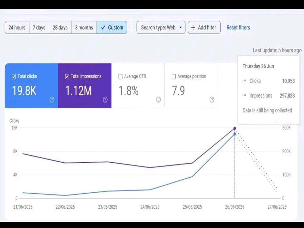Screen dimensions: 304x228
Task: Click Data is still being collected note
Action: tap(267, 110)
